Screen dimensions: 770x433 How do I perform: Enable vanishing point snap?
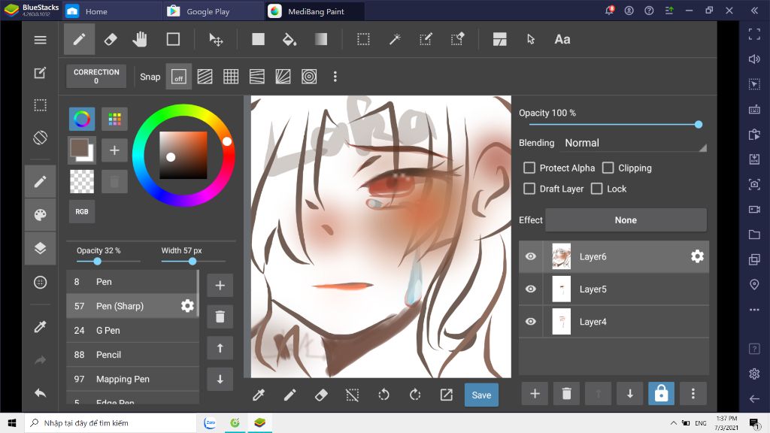(x=257, y=77)
